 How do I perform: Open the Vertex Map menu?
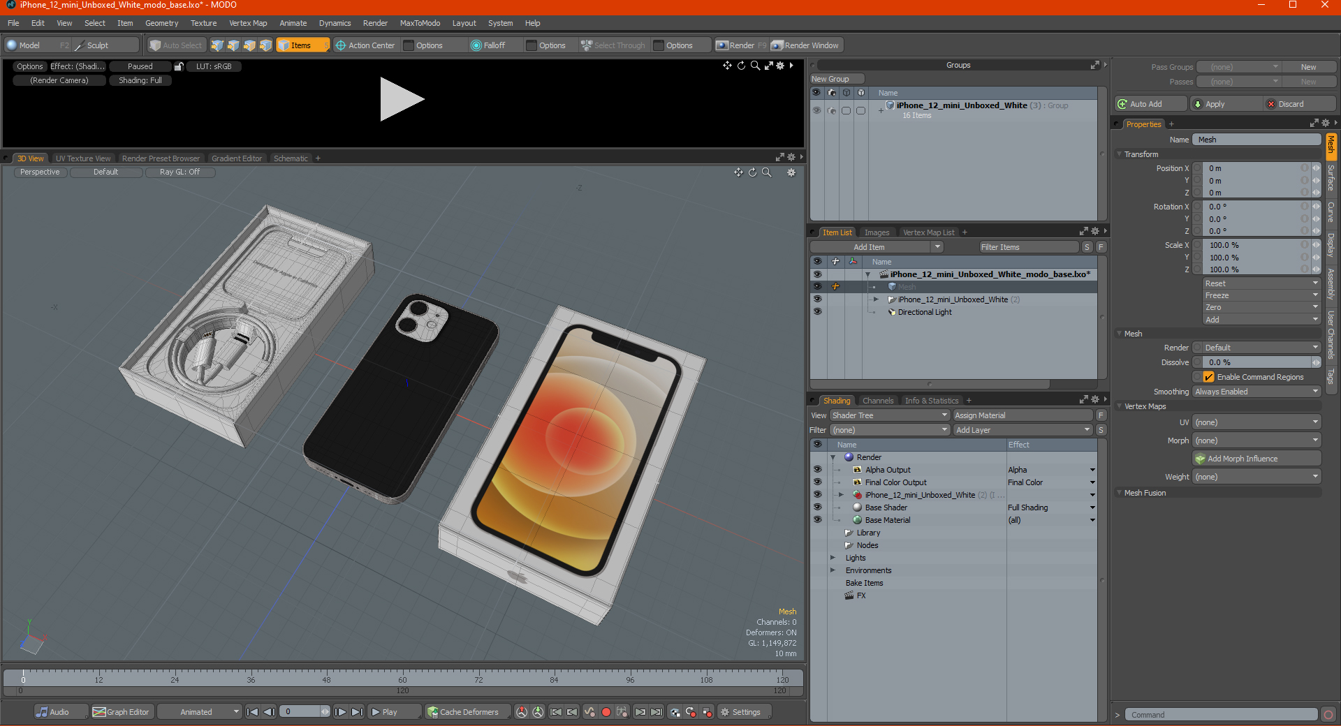pos(248,23)
